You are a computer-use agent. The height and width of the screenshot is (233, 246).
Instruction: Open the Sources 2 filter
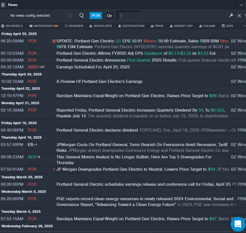[x=12, y=26]
